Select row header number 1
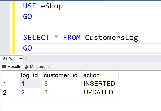161x111 pixels. [10, 84]
